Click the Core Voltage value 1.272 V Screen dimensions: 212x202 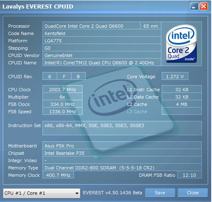click(175, 77)
